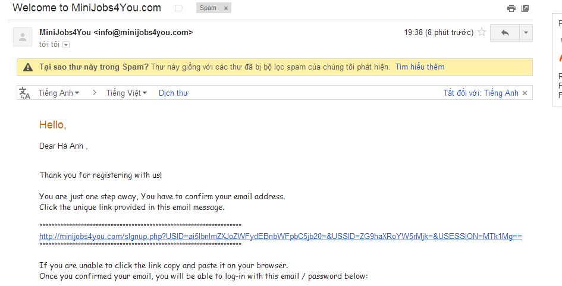Print the email with the printer icon
This screenshot has width=562, height=286.
pyautogui.click(x=511, y=8)
